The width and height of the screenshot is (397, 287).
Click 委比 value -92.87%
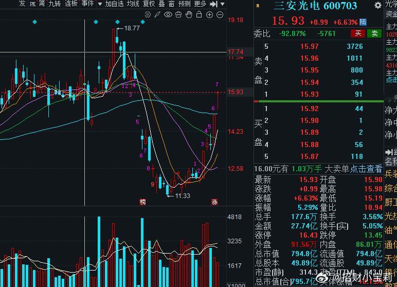[x=292, y=33]
